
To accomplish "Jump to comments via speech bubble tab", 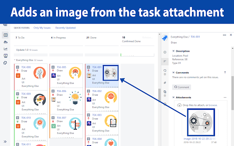I will 165,70.
